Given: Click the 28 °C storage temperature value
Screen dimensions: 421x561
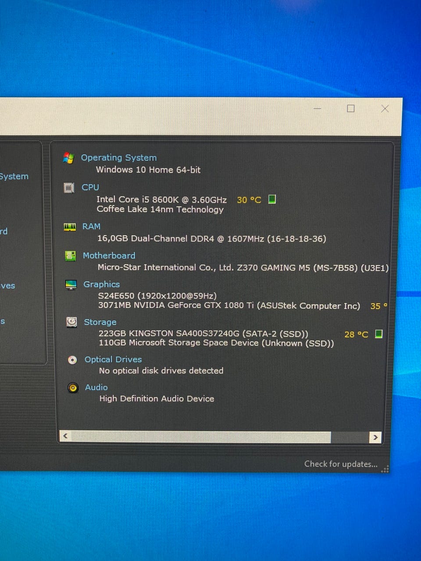Looking at the screenshot, I should pyautogui.click(x=356, y=334).
